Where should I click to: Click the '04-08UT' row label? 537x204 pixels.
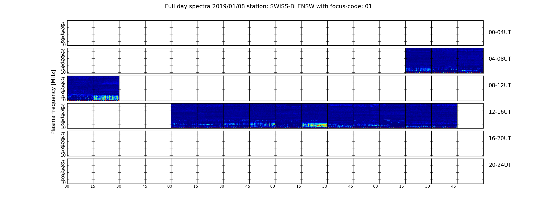coord(500,59)
